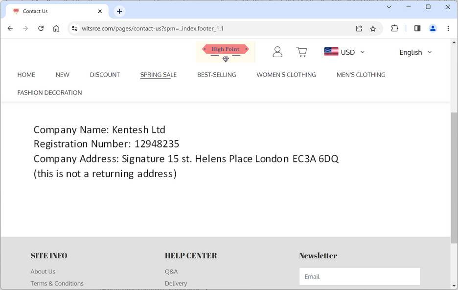Open the browser extensions puzzle icon

(394, 28)
